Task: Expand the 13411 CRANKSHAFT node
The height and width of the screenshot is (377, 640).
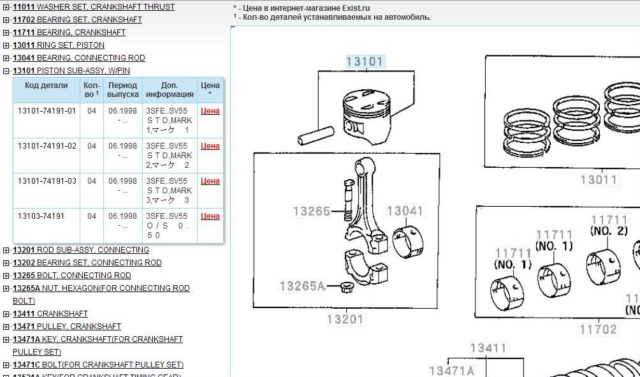Action: [6, 314]
